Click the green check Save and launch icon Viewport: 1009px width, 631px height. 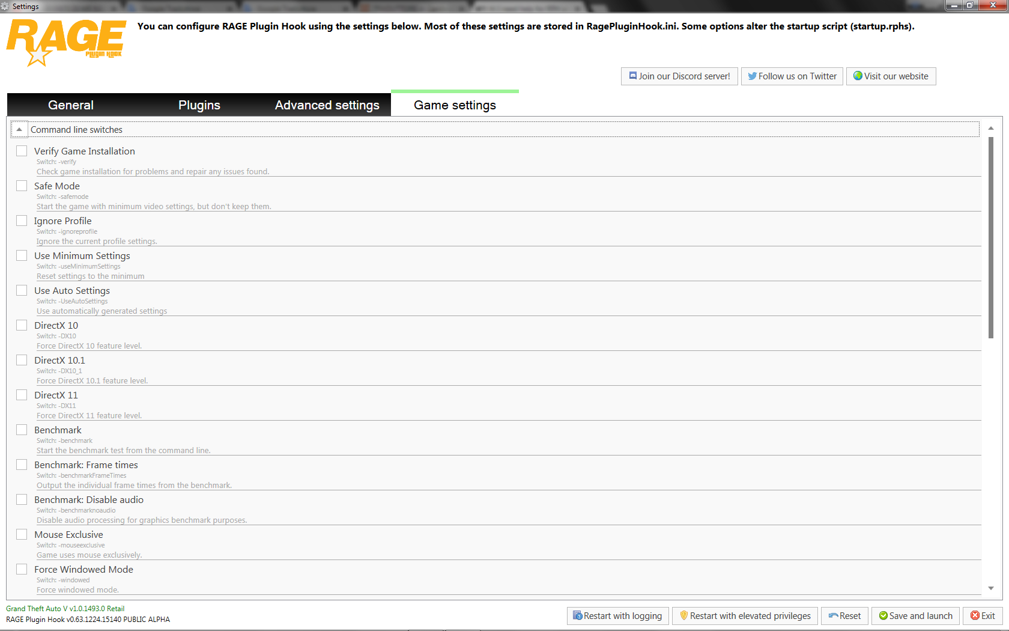click(883, 615)
